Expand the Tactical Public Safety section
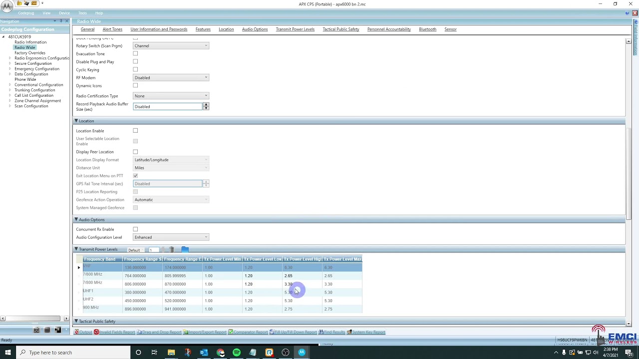 [x=76, y=321]
